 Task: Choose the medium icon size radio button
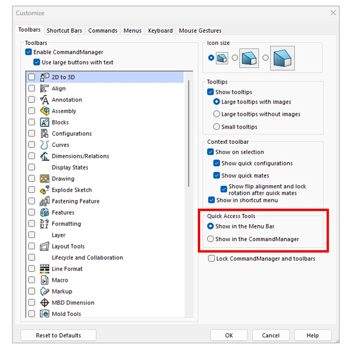point(235,58)
